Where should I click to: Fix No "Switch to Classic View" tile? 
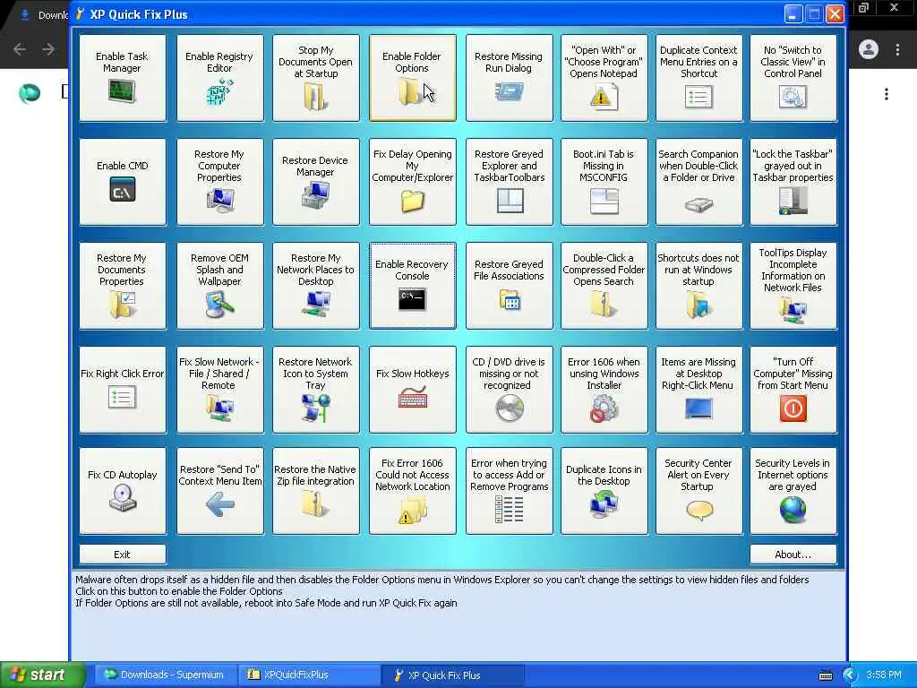point(793,78)
